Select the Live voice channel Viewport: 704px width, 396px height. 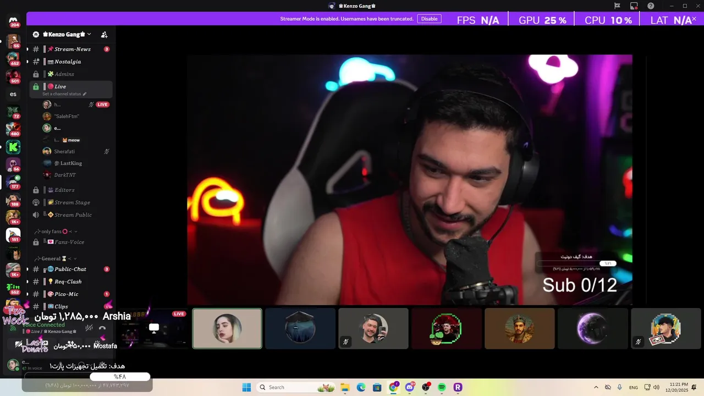coord(71,89)
